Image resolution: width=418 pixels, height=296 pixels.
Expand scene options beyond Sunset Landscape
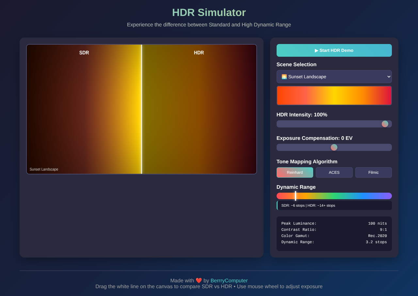[334, 77]
